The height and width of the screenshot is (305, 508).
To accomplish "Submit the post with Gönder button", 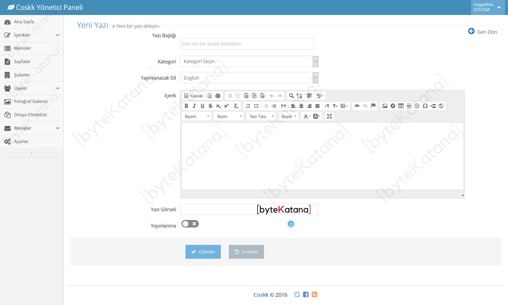I will coord(203,252).
